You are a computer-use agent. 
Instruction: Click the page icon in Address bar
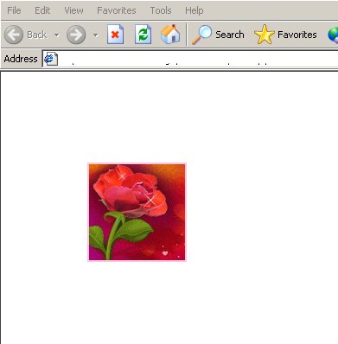point(51,59)
